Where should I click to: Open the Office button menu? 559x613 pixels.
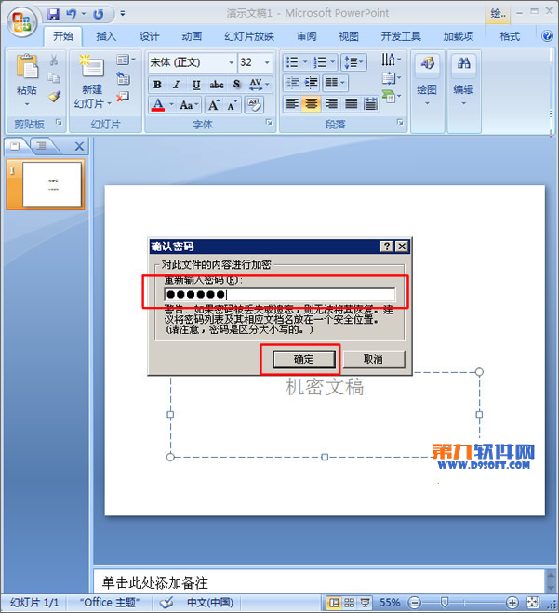pyautogui.click(x=21, y=22)
